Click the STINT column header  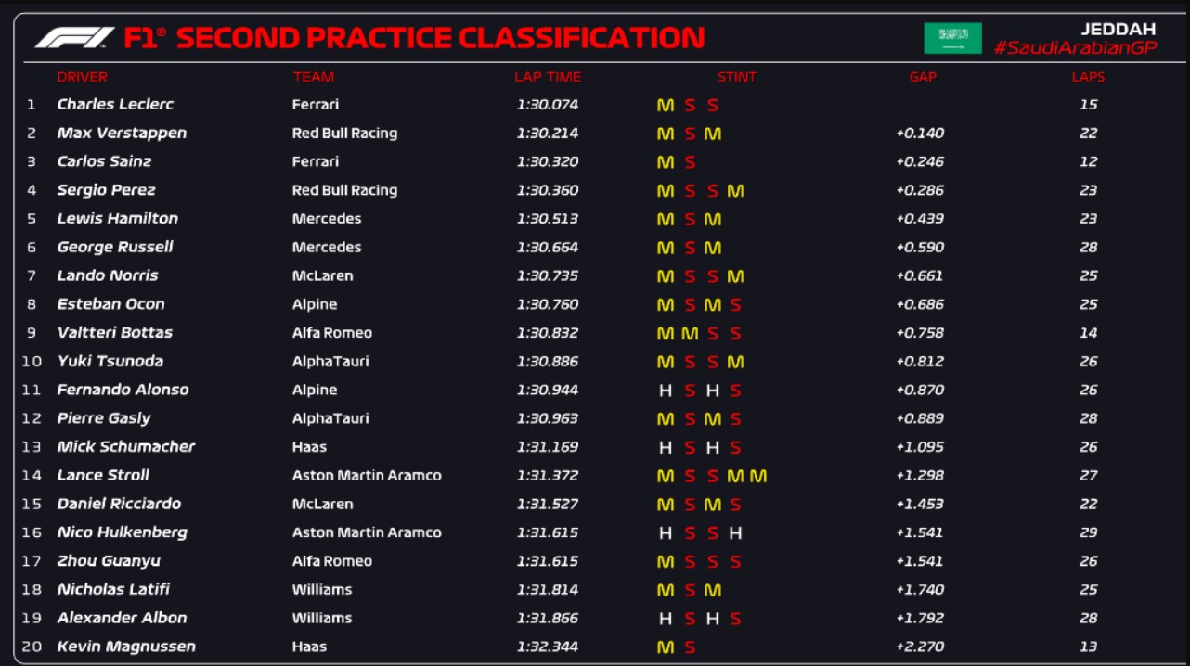point(737,77)
